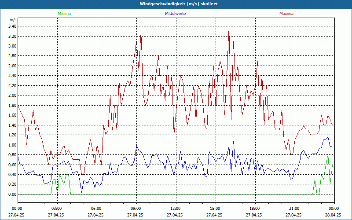The width and height of the screenshot is (352, 220).
Task: Click the 0,20 y-axis value
Action: [x=12, y=184]
